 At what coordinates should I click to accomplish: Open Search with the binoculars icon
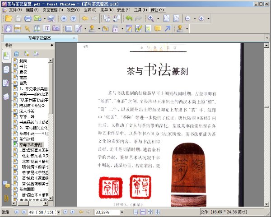[37, 28]
